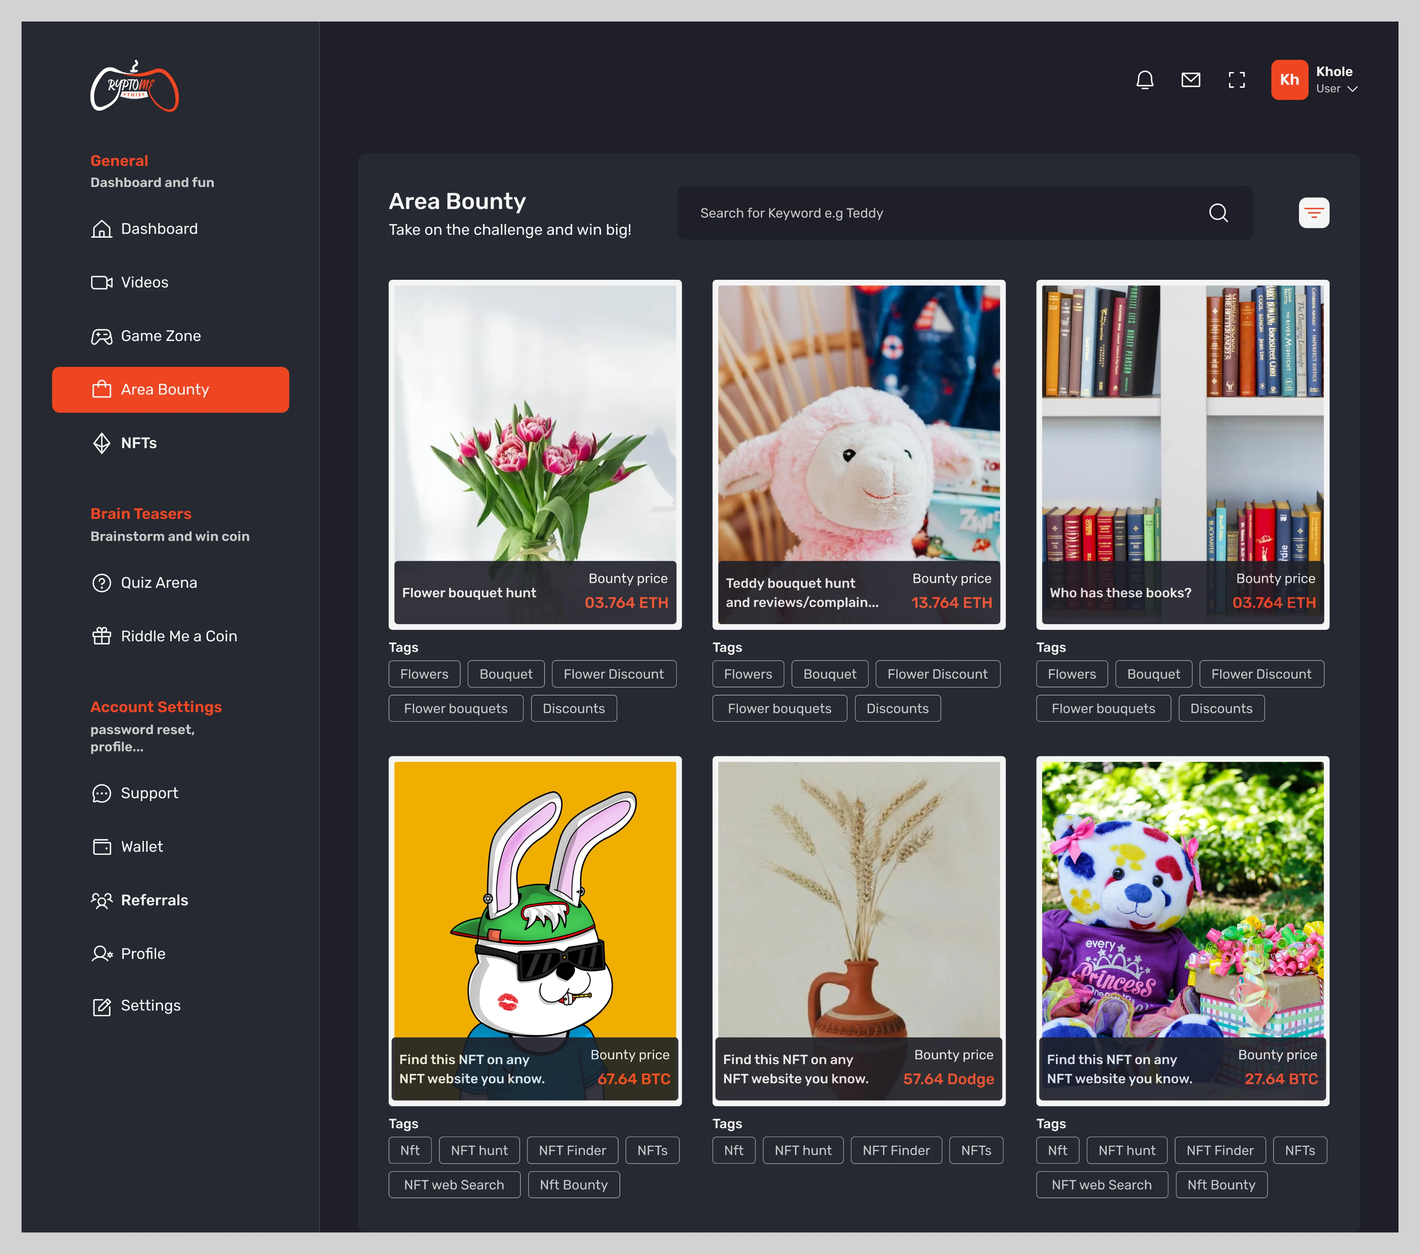The height and width of the screenshot is (1254, 1420).
Task: Open the Game Zone menu item
Action: pos(160,336)
